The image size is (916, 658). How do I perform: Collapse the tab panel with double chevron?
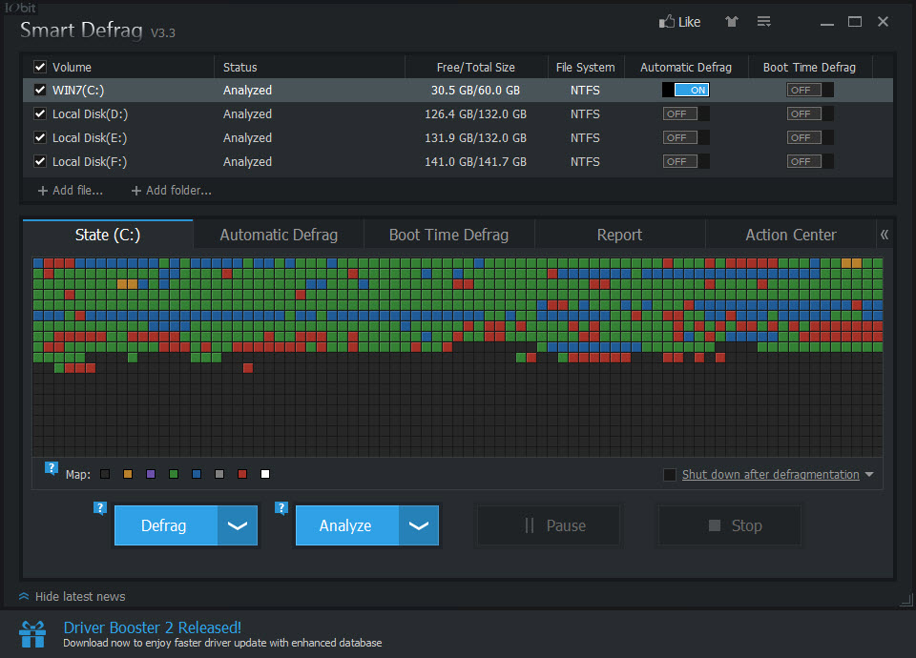[885, 235]
